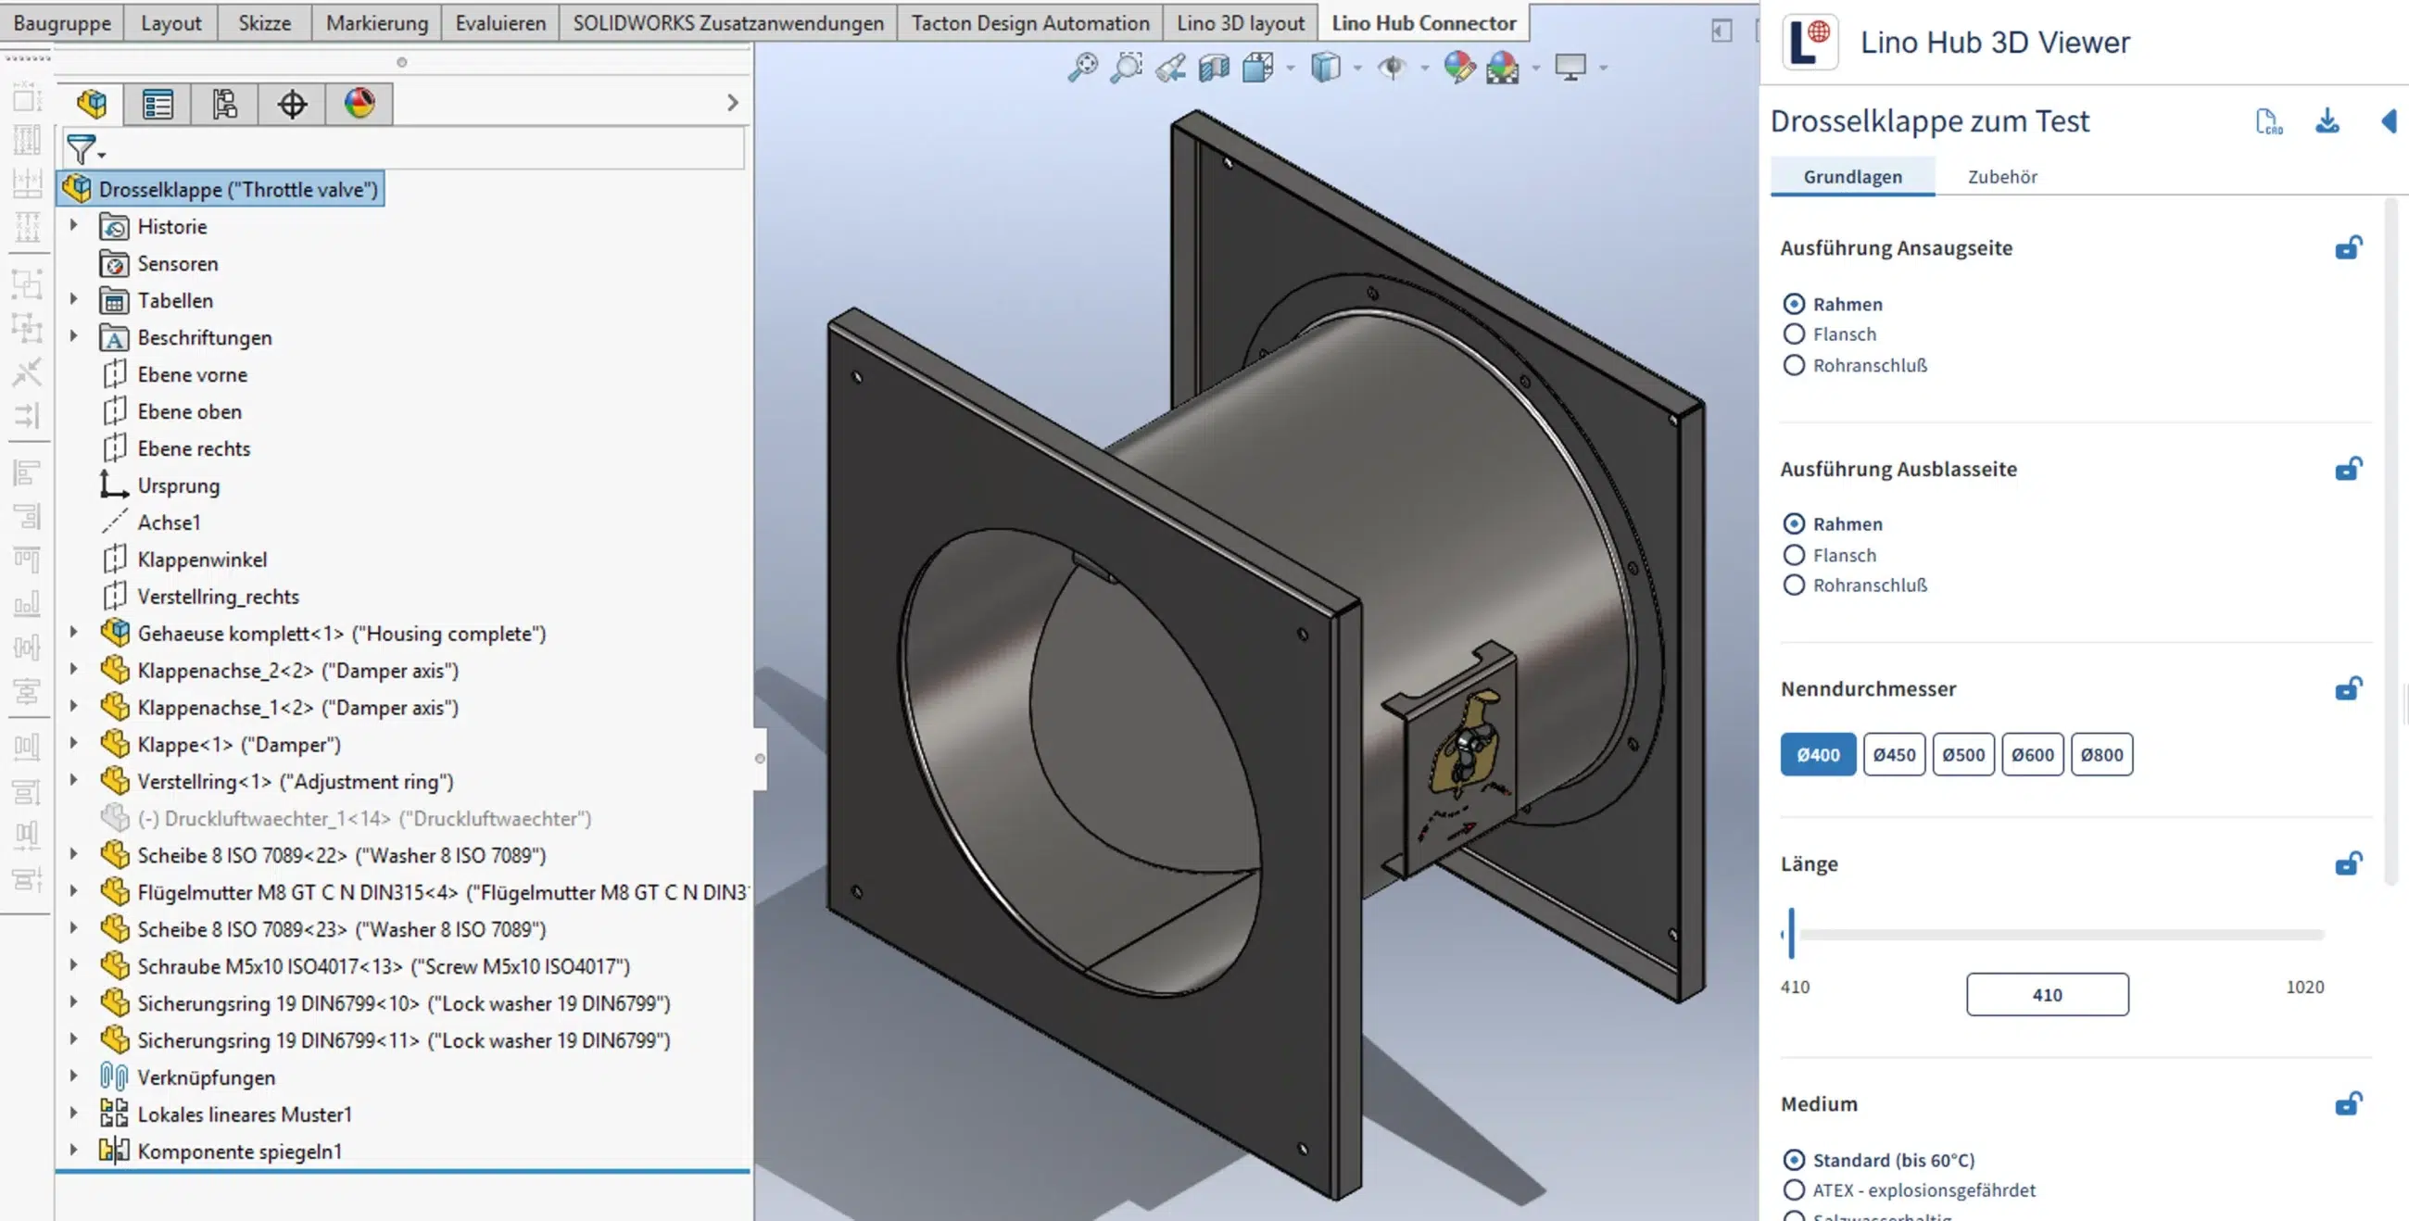Click the tree filter funnel icon

point(82,148)
